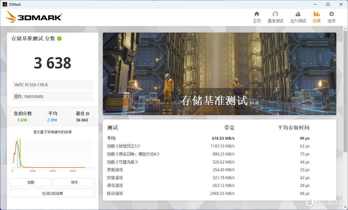Viewport: 348px width, 210px height.
Task: Click row 保存游戏
Action: point(208,186)
